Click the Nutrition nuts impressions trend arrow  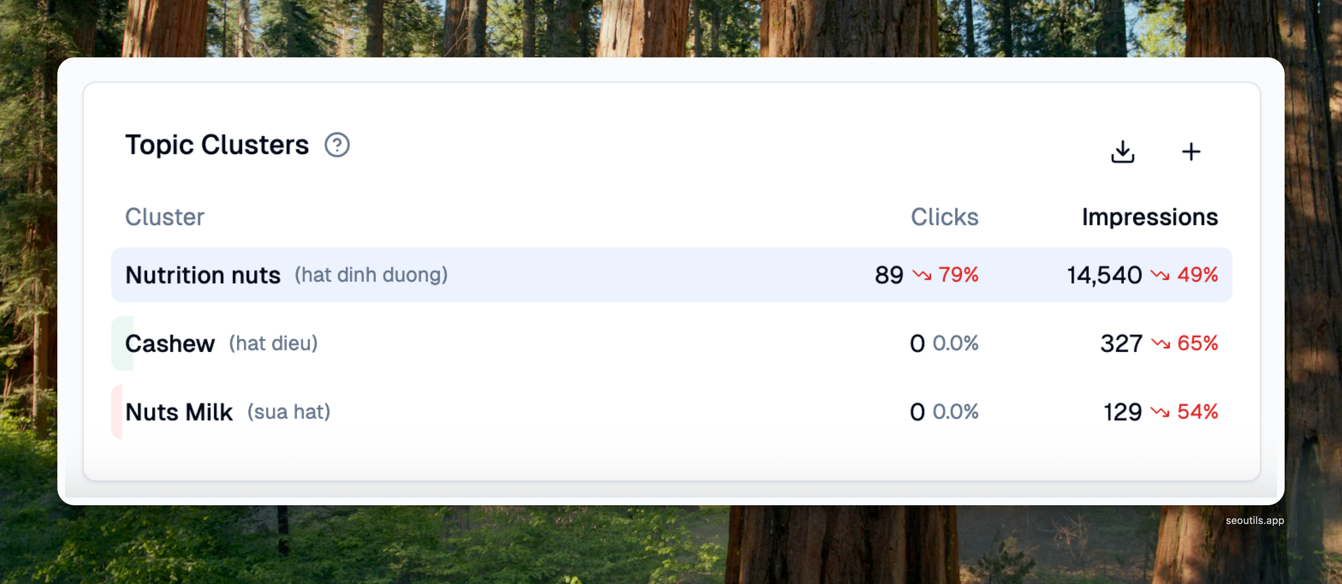1160,275
